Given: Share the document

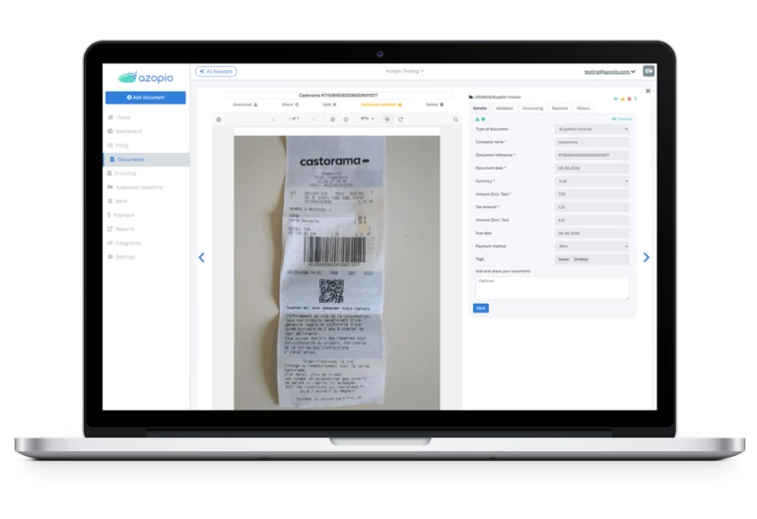Looking at the screenshot, I should [x=290, y=105].
